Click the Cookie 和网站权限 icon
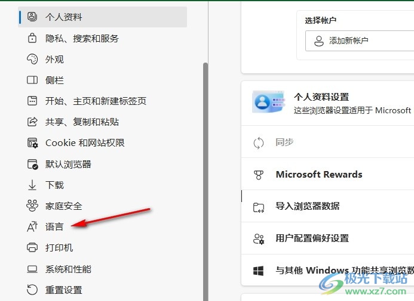The height and width of the screenshot is (301, 414). pos(32,142)
